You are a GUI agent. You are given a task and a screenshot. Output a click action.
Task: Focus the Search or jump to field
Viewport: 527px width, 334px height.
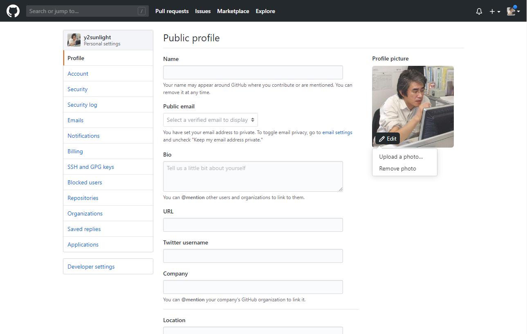point(82,11)
